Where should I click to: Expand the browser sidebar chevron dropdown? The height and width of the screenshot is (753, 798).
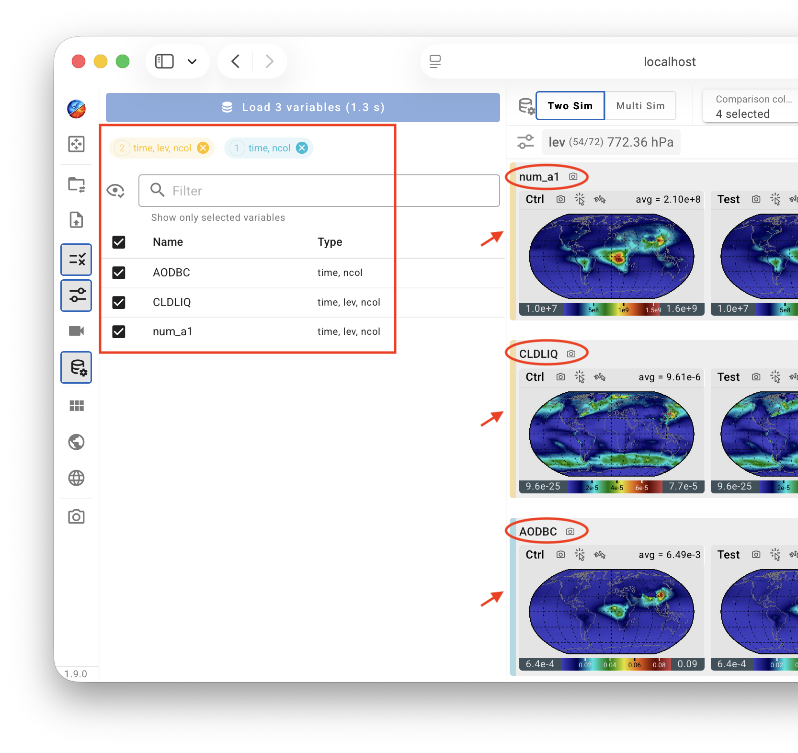(x=192, y=61)
